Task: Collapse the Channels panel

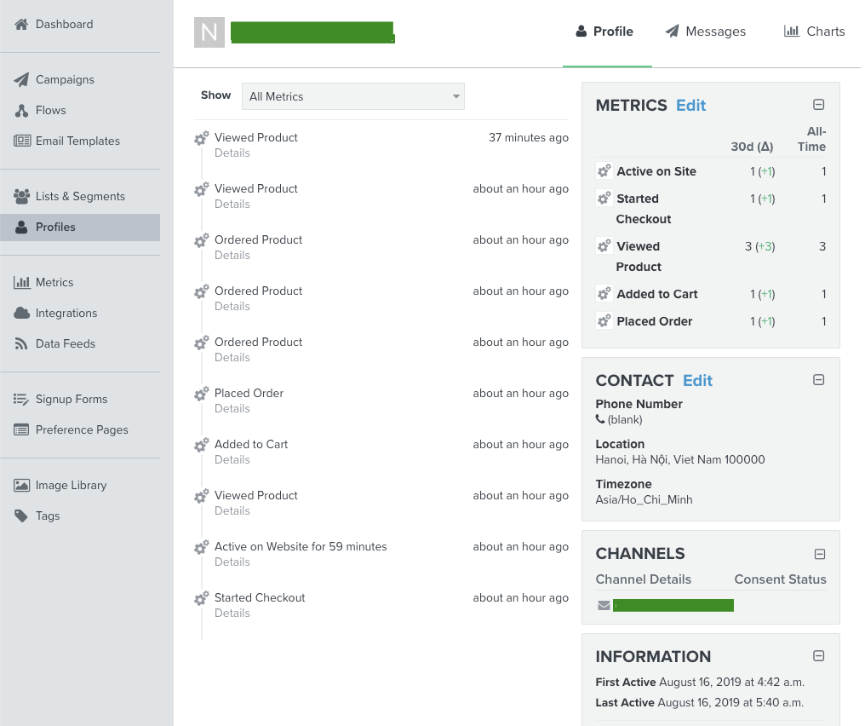Action: coord(820,554)
